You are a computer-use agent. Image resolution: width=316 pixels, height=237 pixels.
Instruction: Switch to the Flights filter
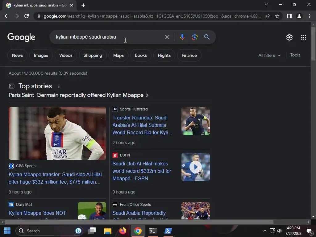pyautogui.click(x=164, y=56)
